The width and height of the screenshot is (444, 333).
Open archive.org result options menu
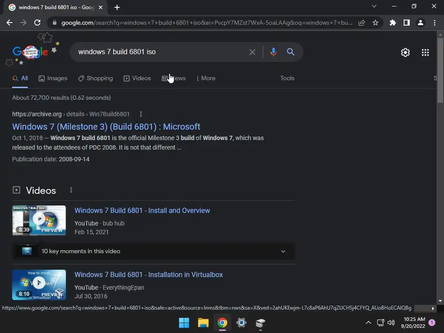141,114
